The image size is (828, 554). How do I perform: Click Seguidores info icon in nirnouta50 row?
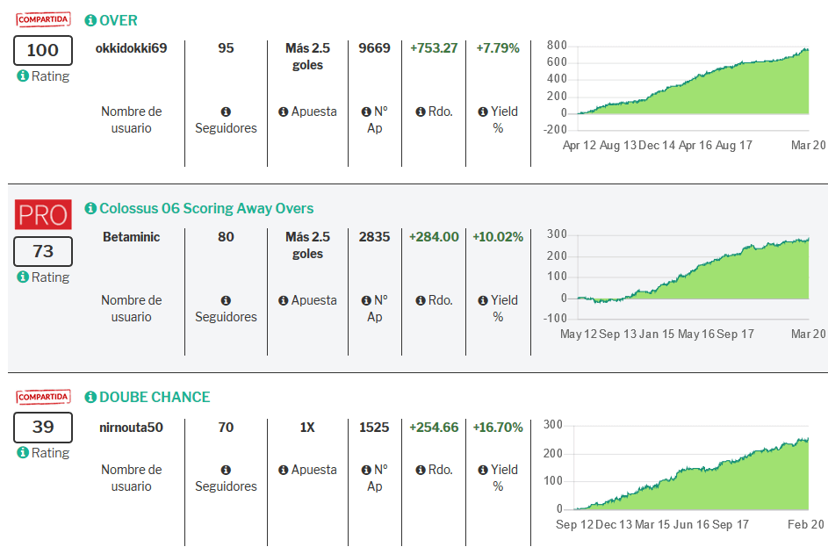[x=226, y=470]
